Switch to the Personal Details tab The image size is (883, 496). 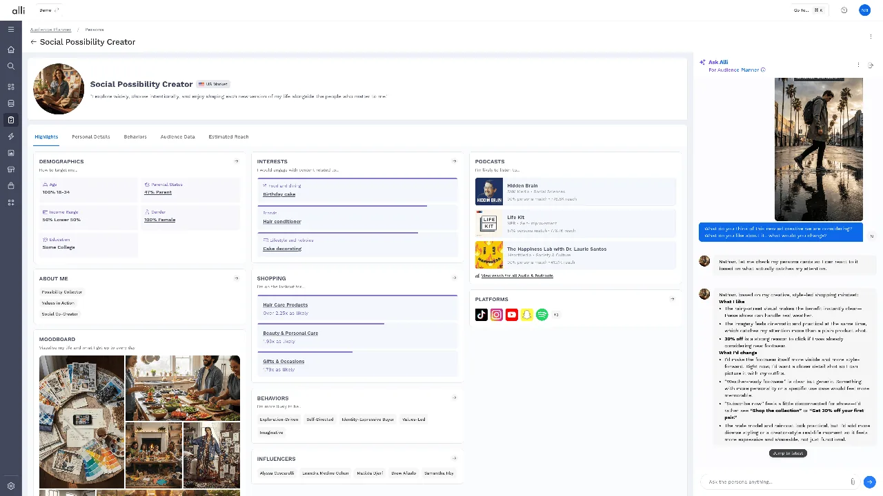point(91,136)
